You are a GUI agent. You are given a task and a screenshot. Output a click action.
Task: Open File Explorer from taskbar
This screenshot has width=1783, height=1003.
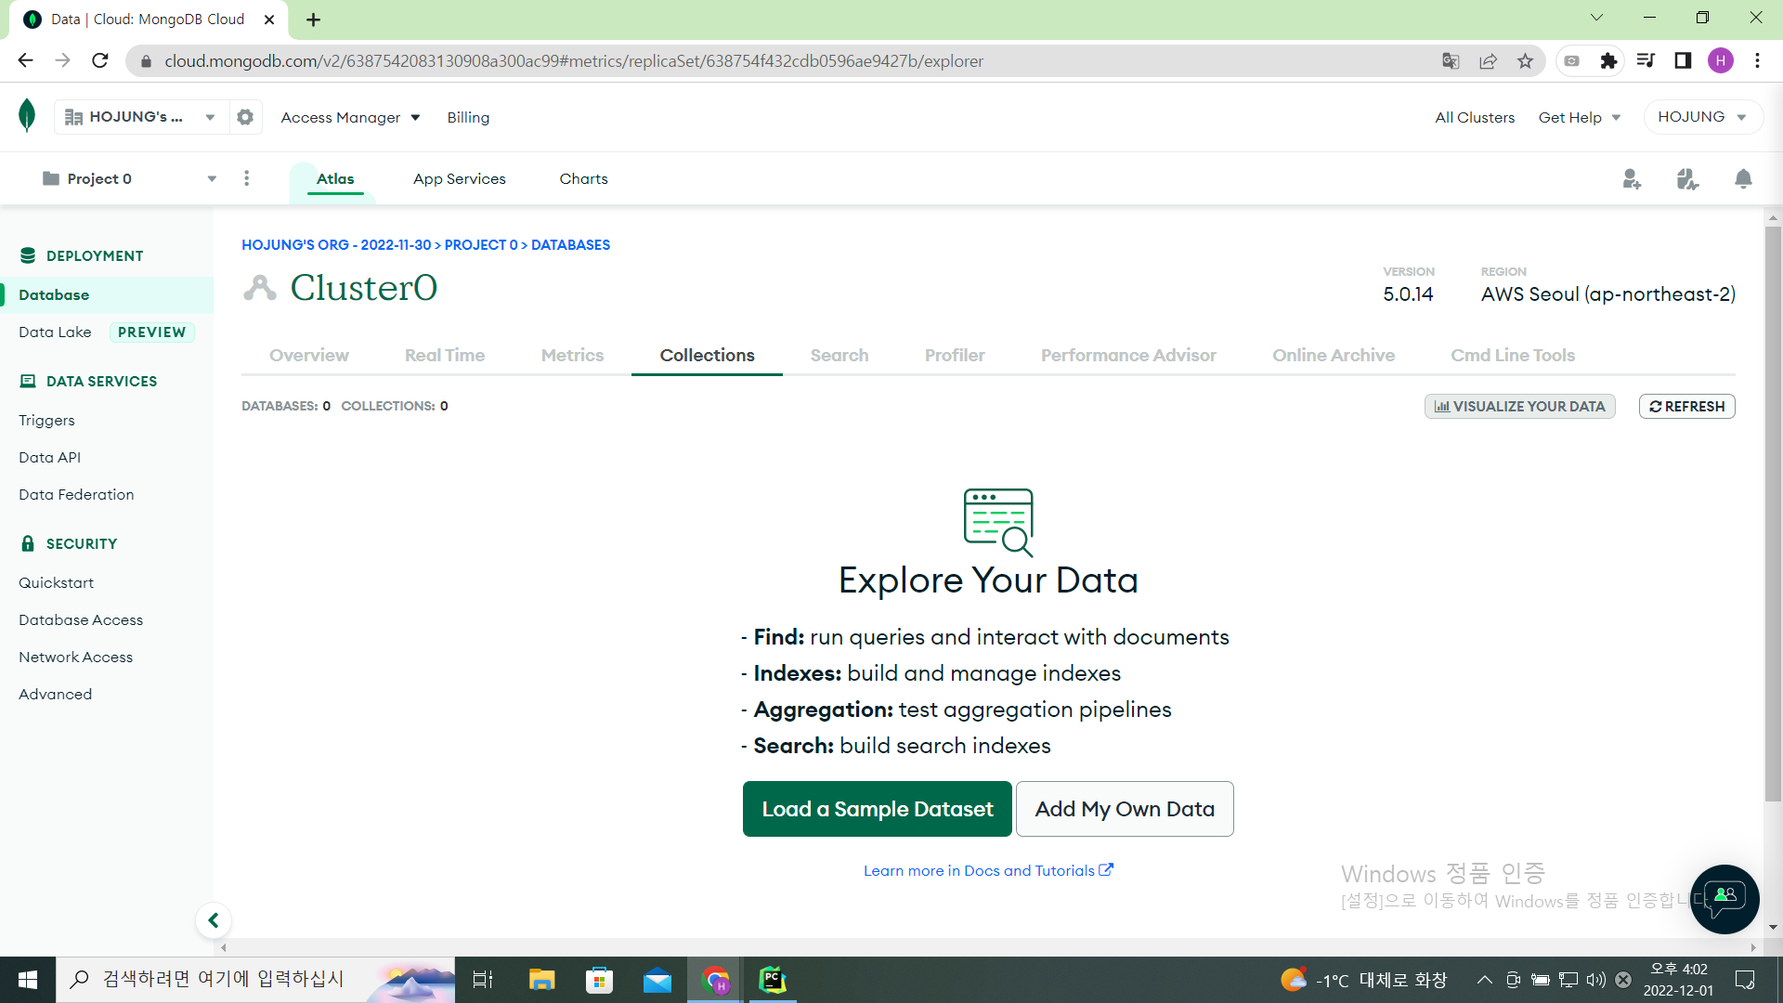coord(541,980)
